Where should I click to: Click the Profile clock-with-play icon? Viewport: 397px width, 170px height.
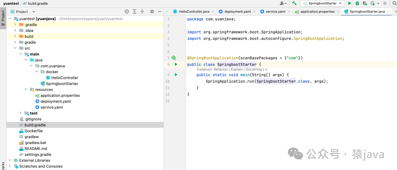pyautogui.click(x=372, y=3)
